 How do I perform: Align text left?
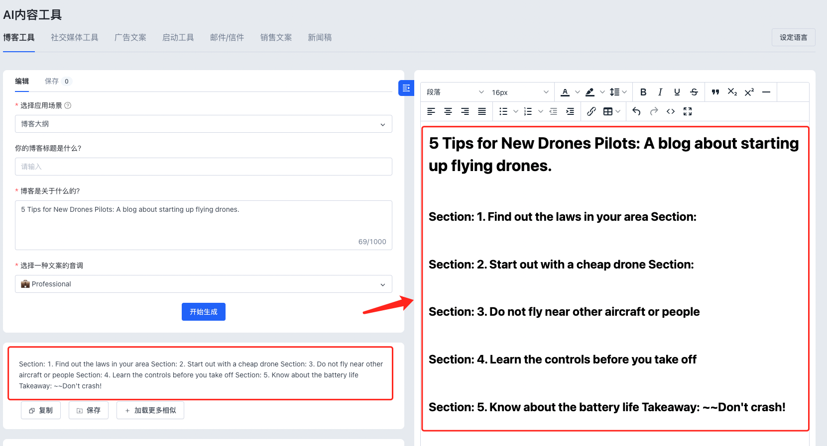coord(431,111)
